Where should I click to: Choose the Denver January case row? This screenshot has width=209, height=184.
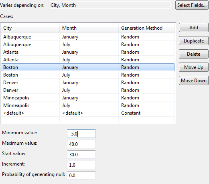pos(88,83)
